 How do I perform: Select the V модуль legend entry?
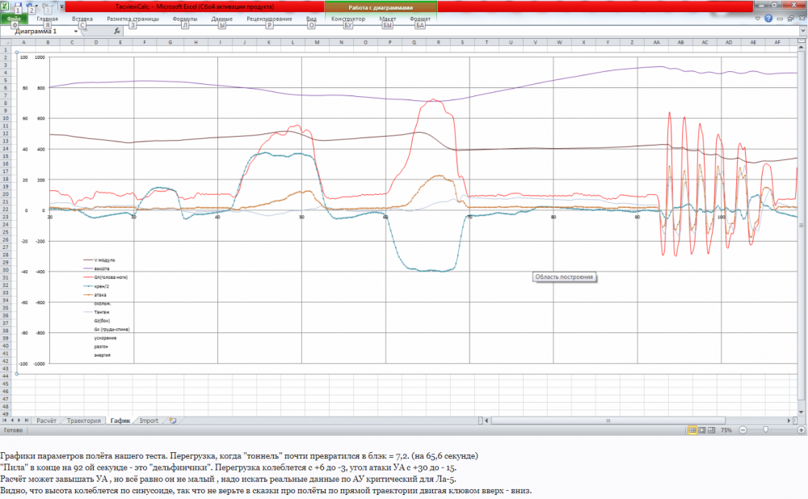click(x=99, y=260)
